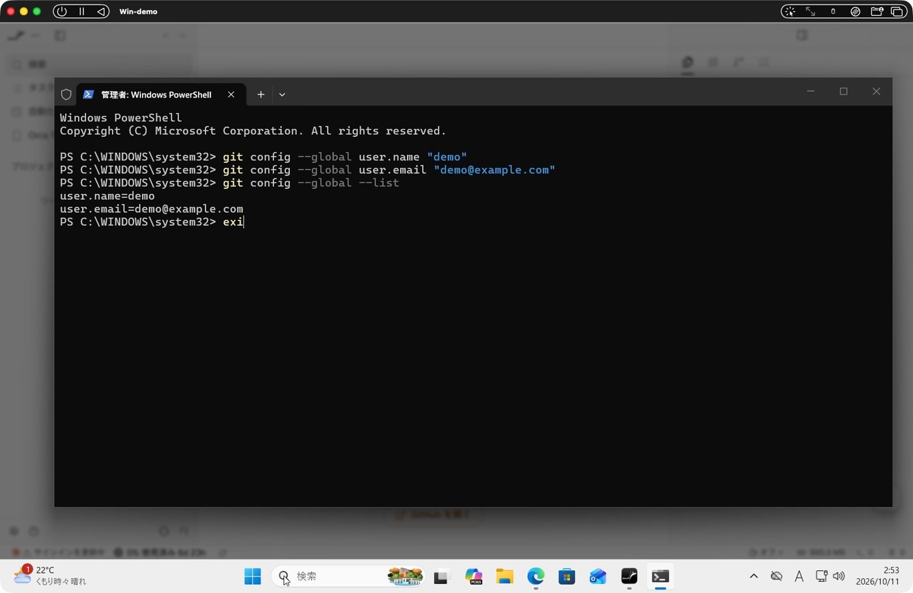
Task: Click the "exi" text at the prompt
Action: coord(233,222)
